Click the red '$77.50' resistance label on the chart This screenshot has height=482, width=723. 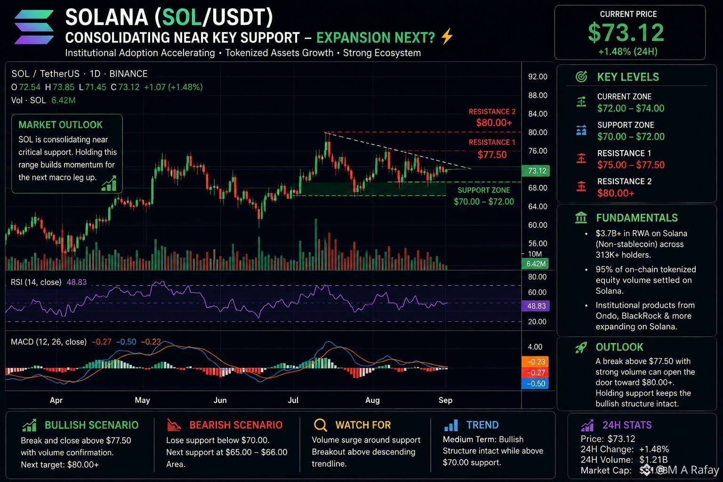[x=492, y=154]
